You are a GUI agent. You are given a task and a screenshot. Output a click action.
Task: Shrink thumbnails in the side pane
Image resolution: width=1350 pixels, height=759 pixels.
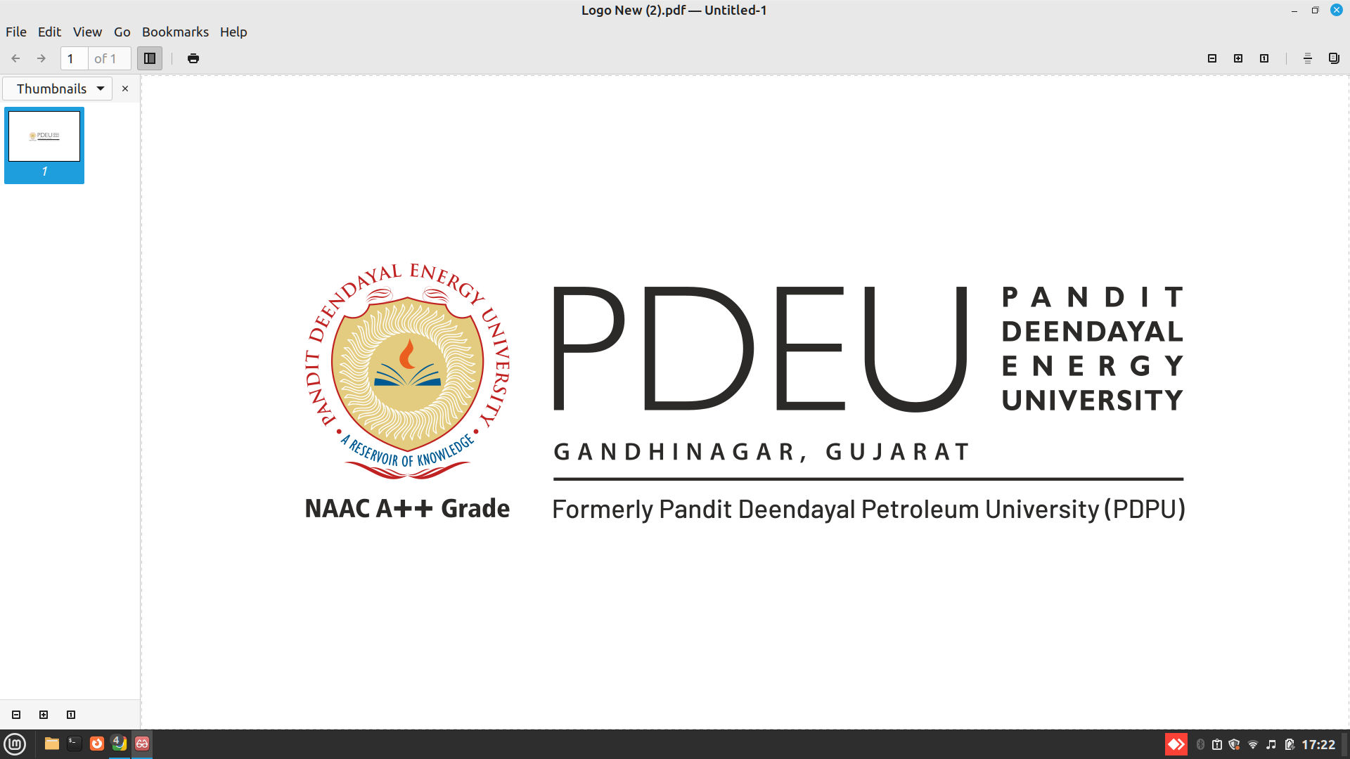pos(16,715)
